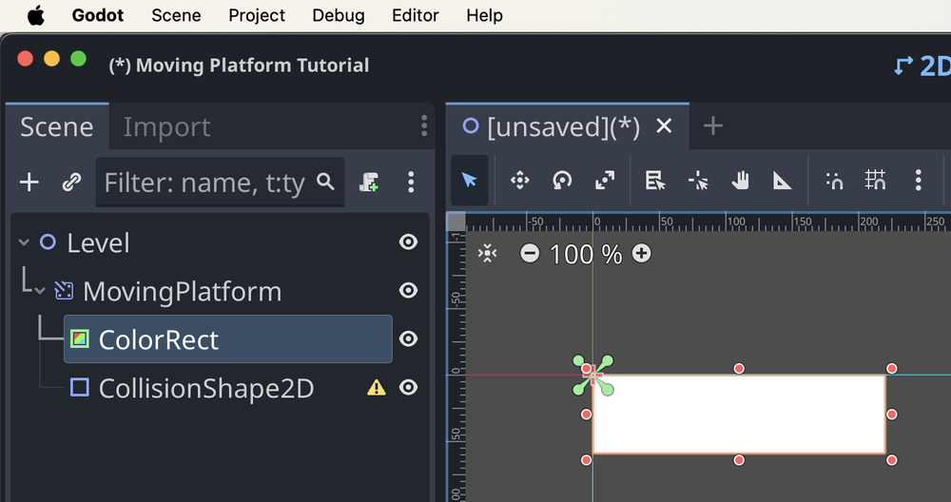This screenshot has width=951, height=502.
Task: Switch to the Import dock tab
Action: (x=166, y=126)
